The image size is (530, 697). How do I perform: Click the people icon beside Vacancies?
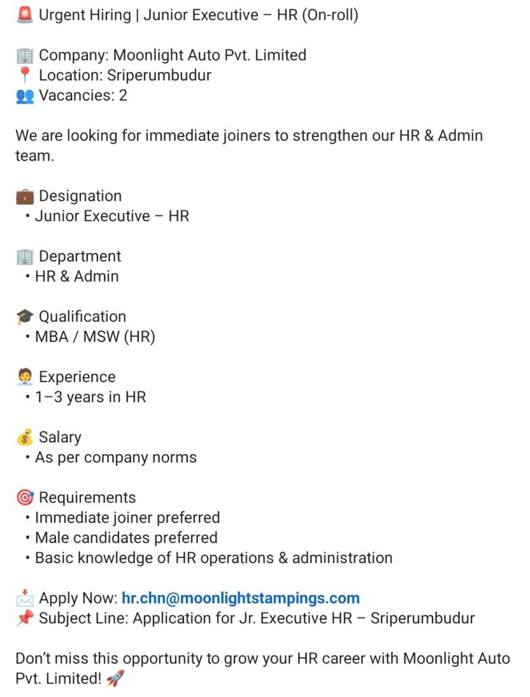point(25,96)
